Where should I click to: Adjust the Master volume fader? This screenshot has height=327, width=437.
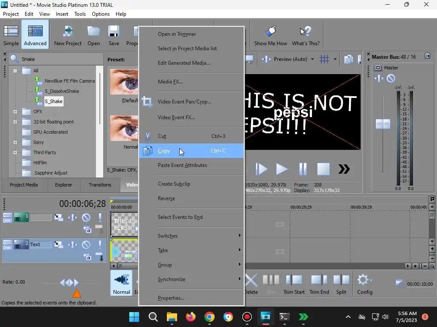(383, 124)
